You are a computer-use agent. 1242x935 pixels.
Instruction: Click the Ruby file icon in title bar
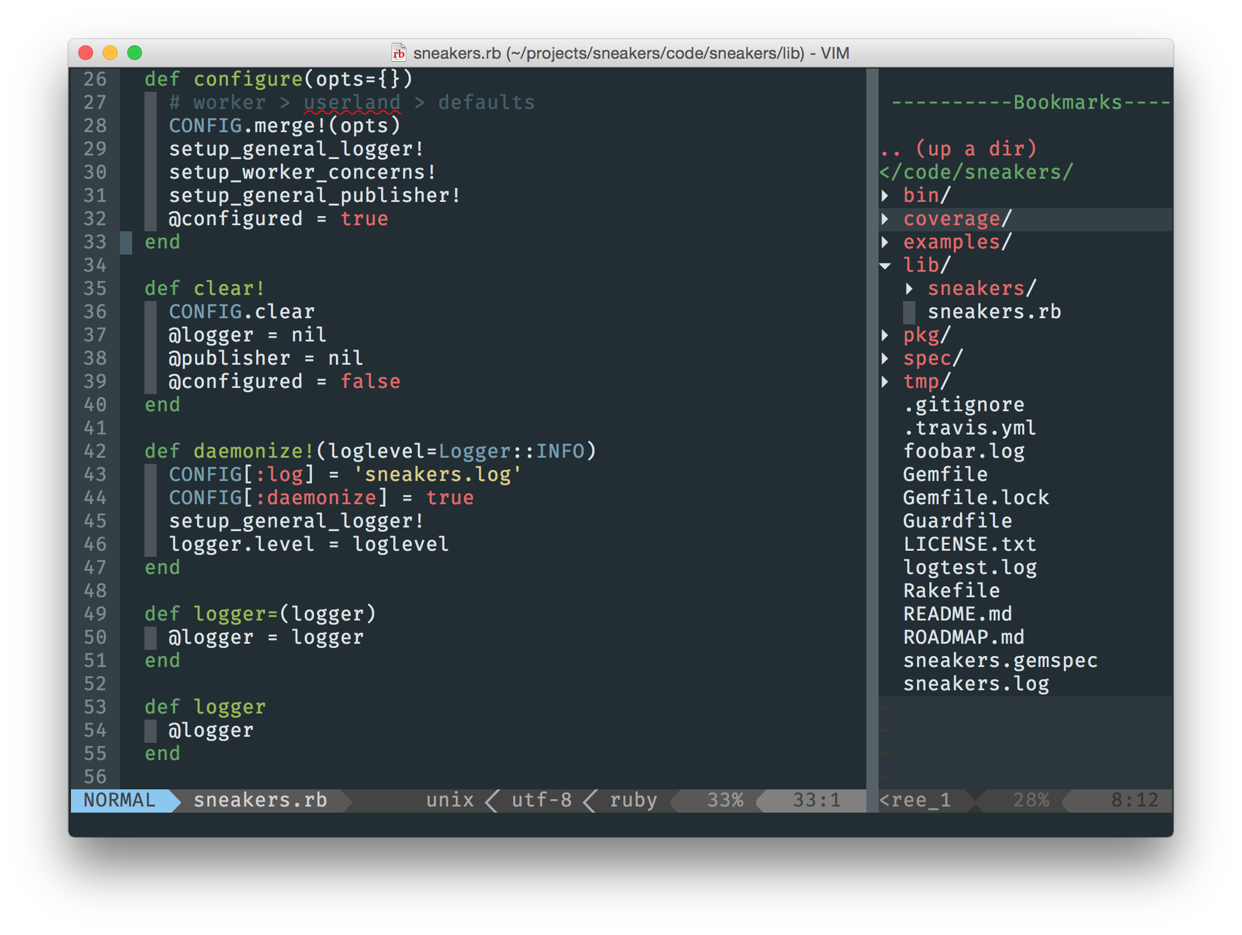point(399,53)
